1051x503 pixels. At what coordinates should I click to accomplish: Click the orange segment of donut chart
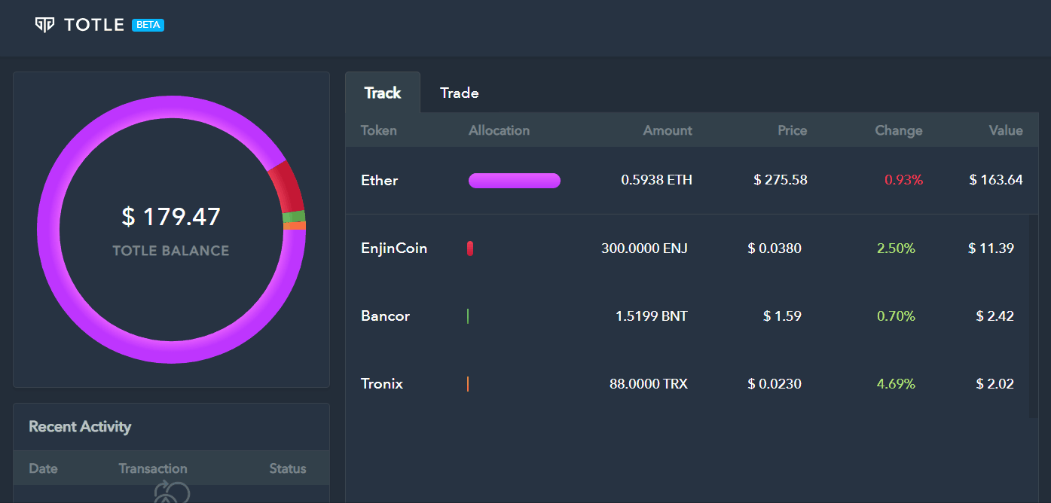point(295,226)
